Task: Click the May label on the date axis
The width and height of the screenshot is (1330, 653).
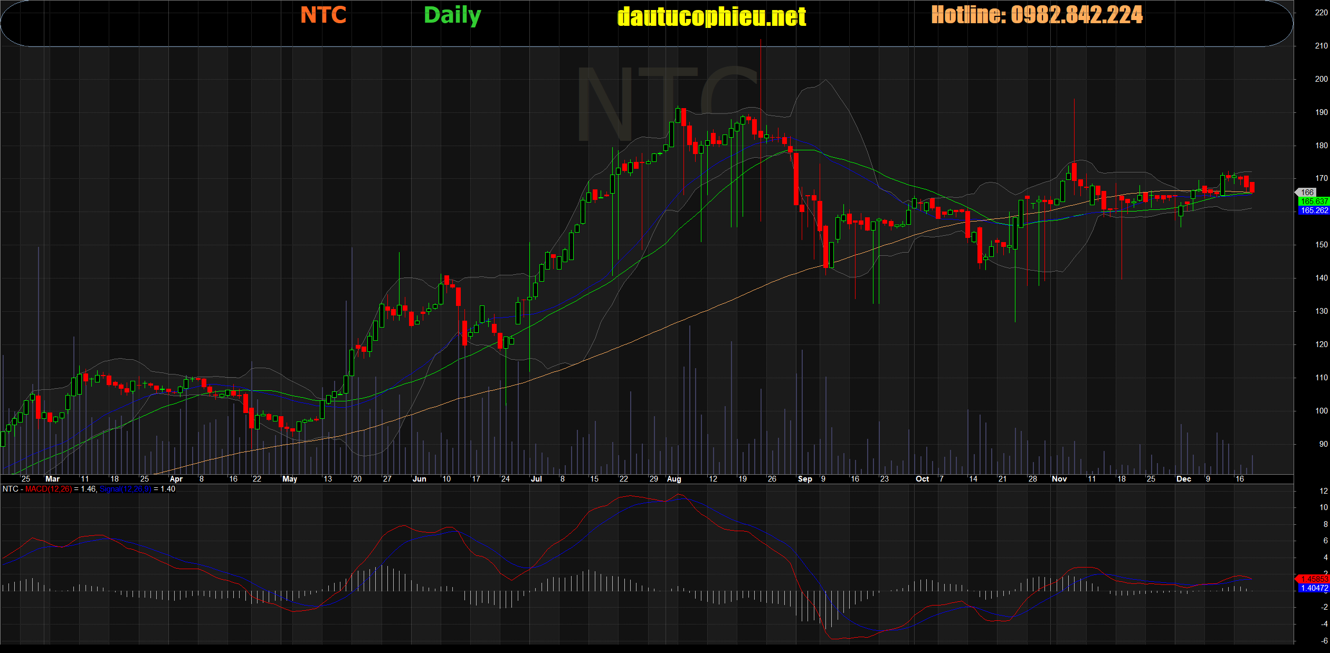Action: [x=290, y=479]
